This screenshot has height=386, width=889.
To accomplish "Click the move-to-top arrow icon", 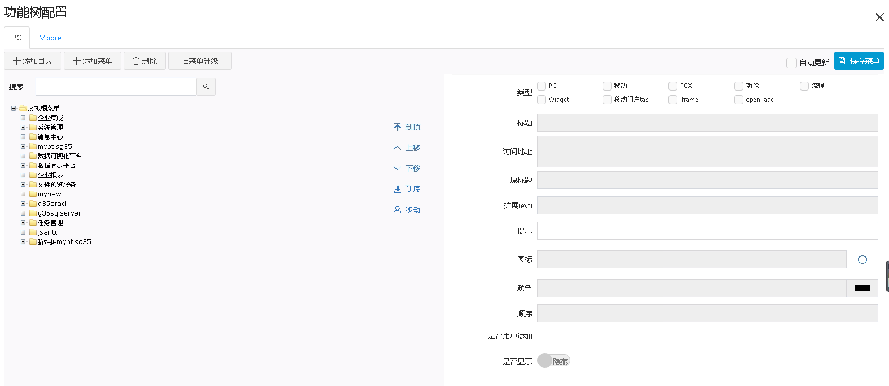I will [x=398, y=127].
